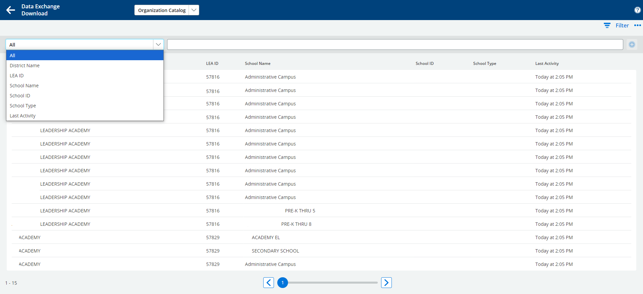Sort by Last Activity column header

tap(547, 64)
